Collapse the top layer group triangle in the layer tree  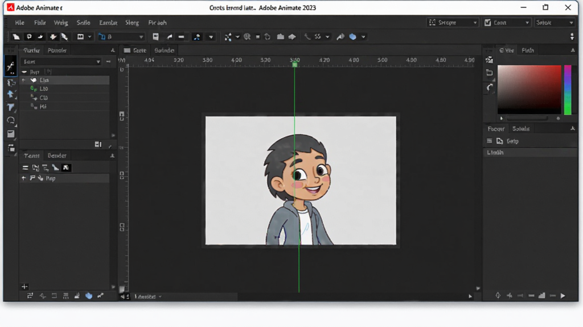(24, 72)
